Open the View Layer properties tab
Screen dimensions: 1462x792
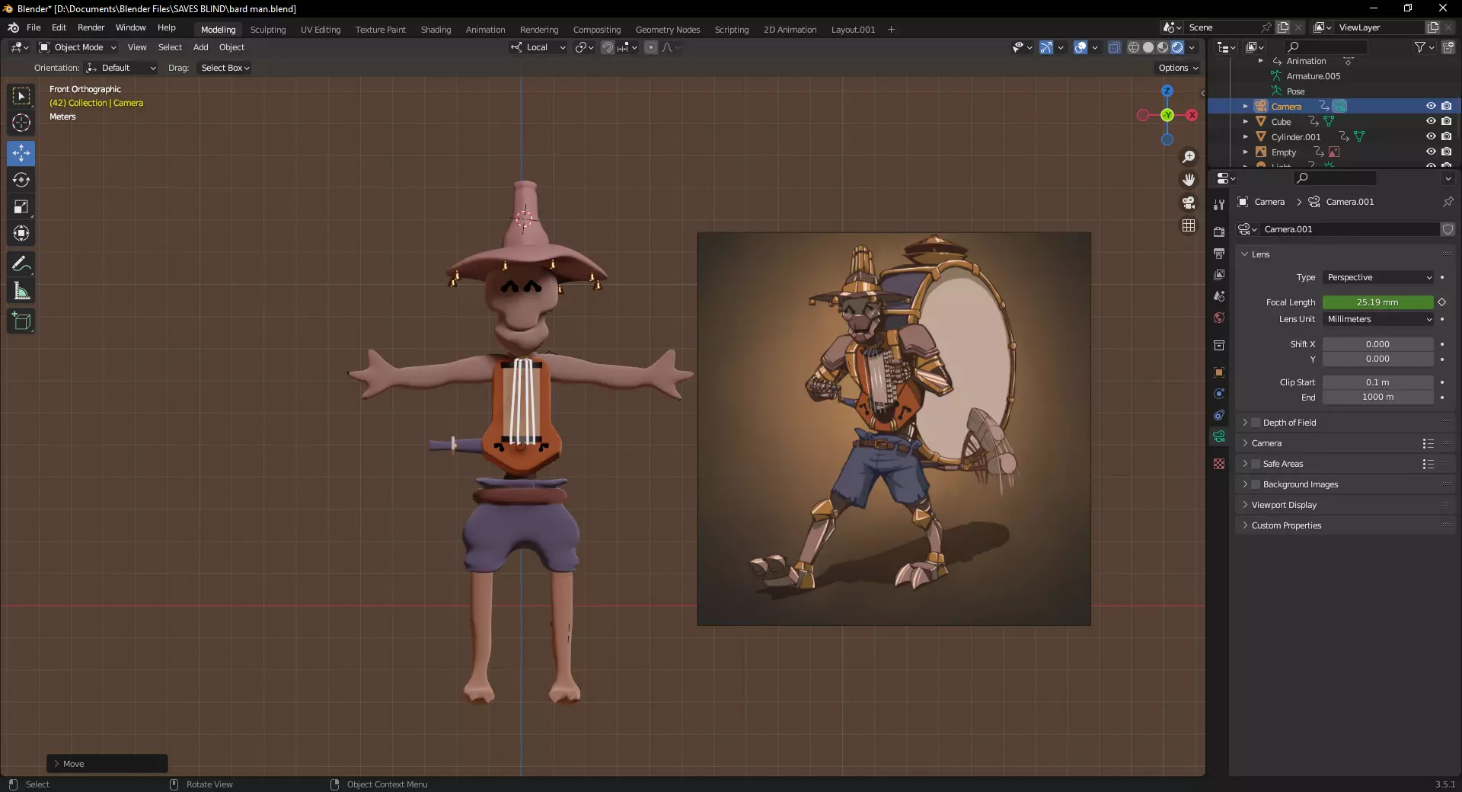coord(1219,275)
